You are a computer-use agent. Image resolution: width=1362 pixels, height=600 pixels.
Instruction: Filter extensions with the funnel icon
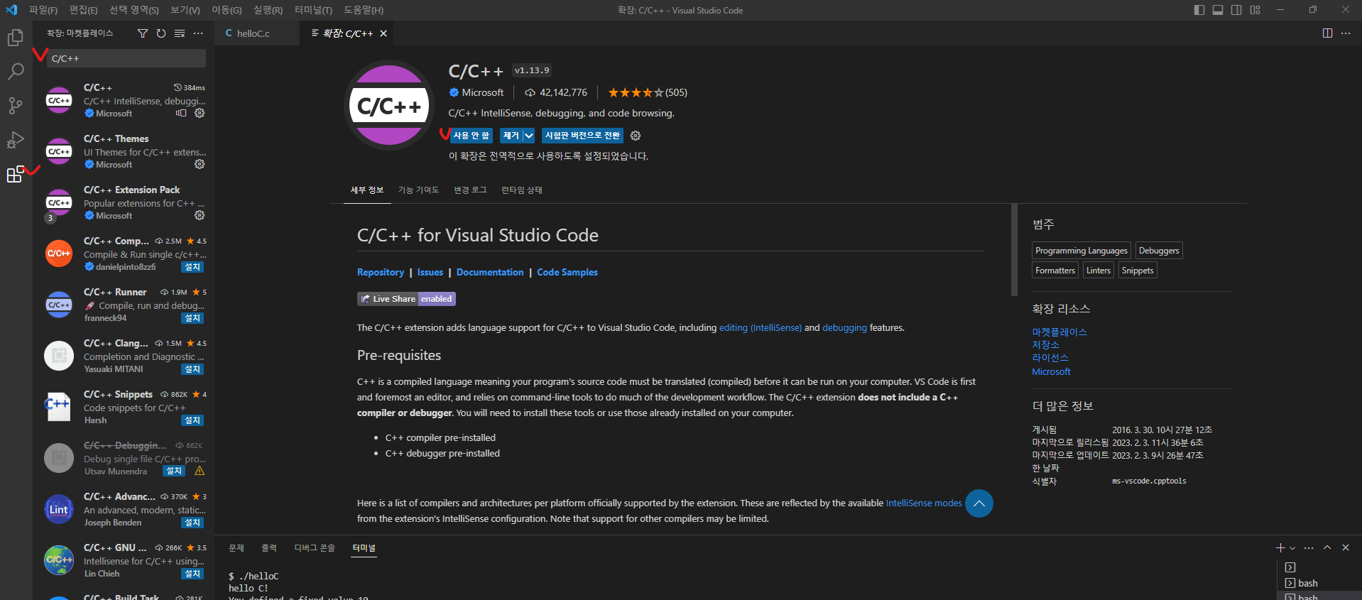[x=143, y=33]
